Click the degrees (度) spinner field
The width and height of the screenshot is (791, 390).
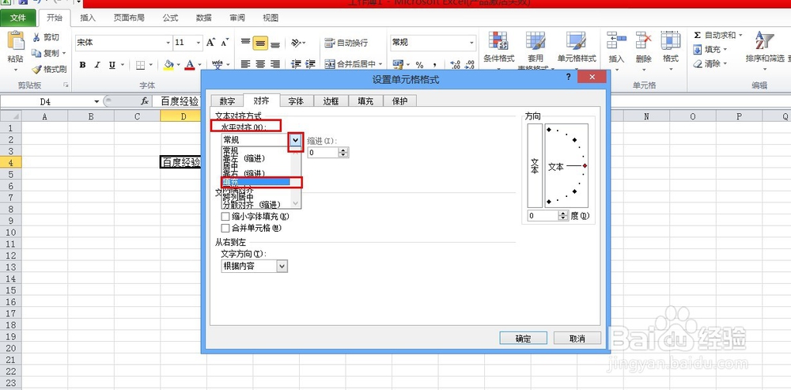(543, 216)
